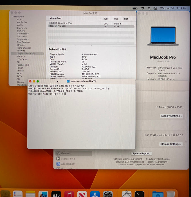191x197 pixels.
Task: Select ATA in the hardware list
Action: click(x=19, y=19)
